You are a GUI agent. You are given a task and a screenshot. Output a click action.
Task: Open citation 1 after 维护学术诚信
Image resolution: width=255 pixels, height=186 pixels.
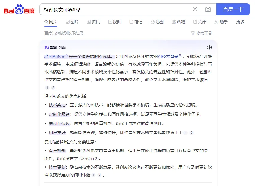tap(47, 88)
